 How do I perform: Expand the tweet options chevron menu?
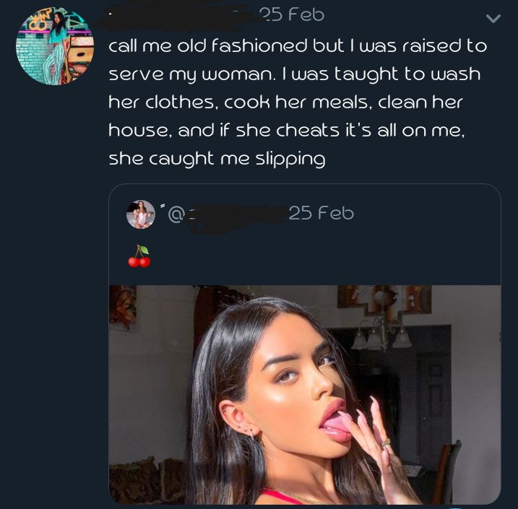click(x=493, y=19)
